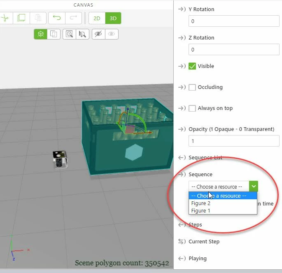Image resolution: width=282 pixels, height=273 pixels.
Task: Redo the last action
Action: point(73,18)
